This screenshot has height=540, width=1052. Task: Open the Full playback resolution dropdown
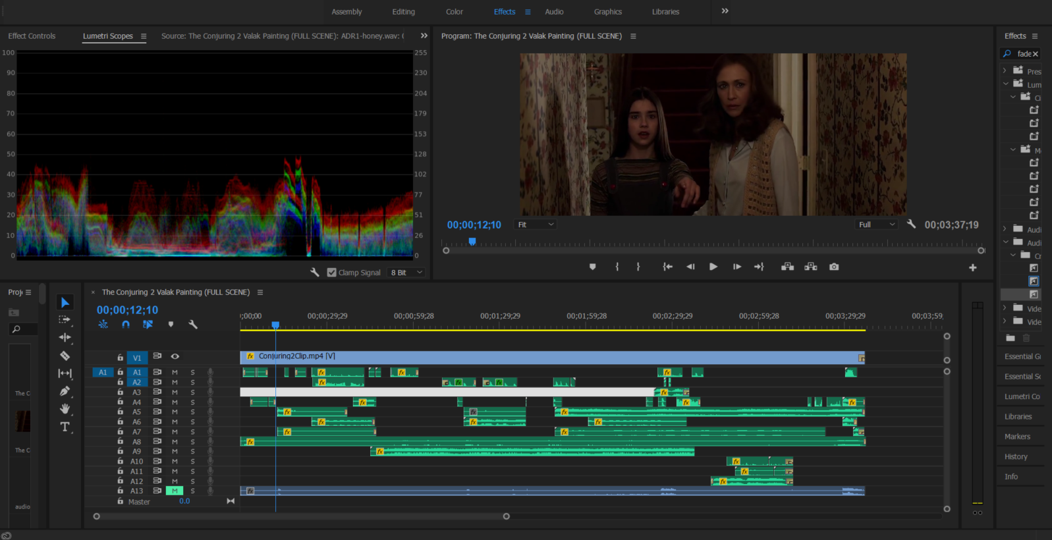pos(876,225)
